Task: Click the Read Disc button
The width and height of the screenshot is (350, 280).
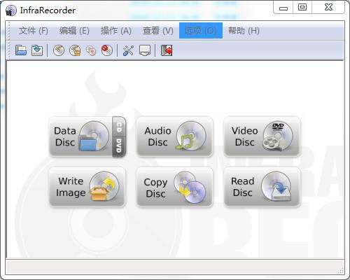Action: click(x=262, y=187)
